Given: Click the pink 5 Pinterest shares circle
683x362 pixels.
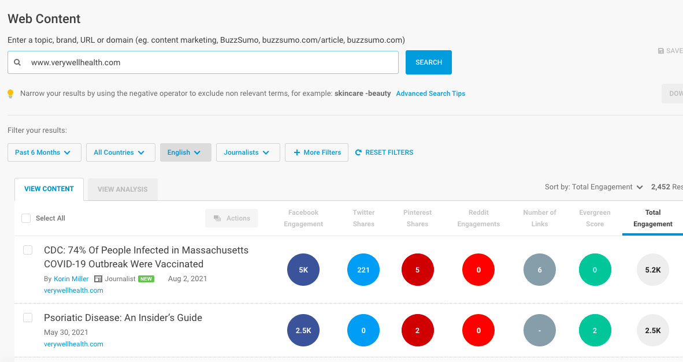Looking at the screenshot, I should pos(417,270).
